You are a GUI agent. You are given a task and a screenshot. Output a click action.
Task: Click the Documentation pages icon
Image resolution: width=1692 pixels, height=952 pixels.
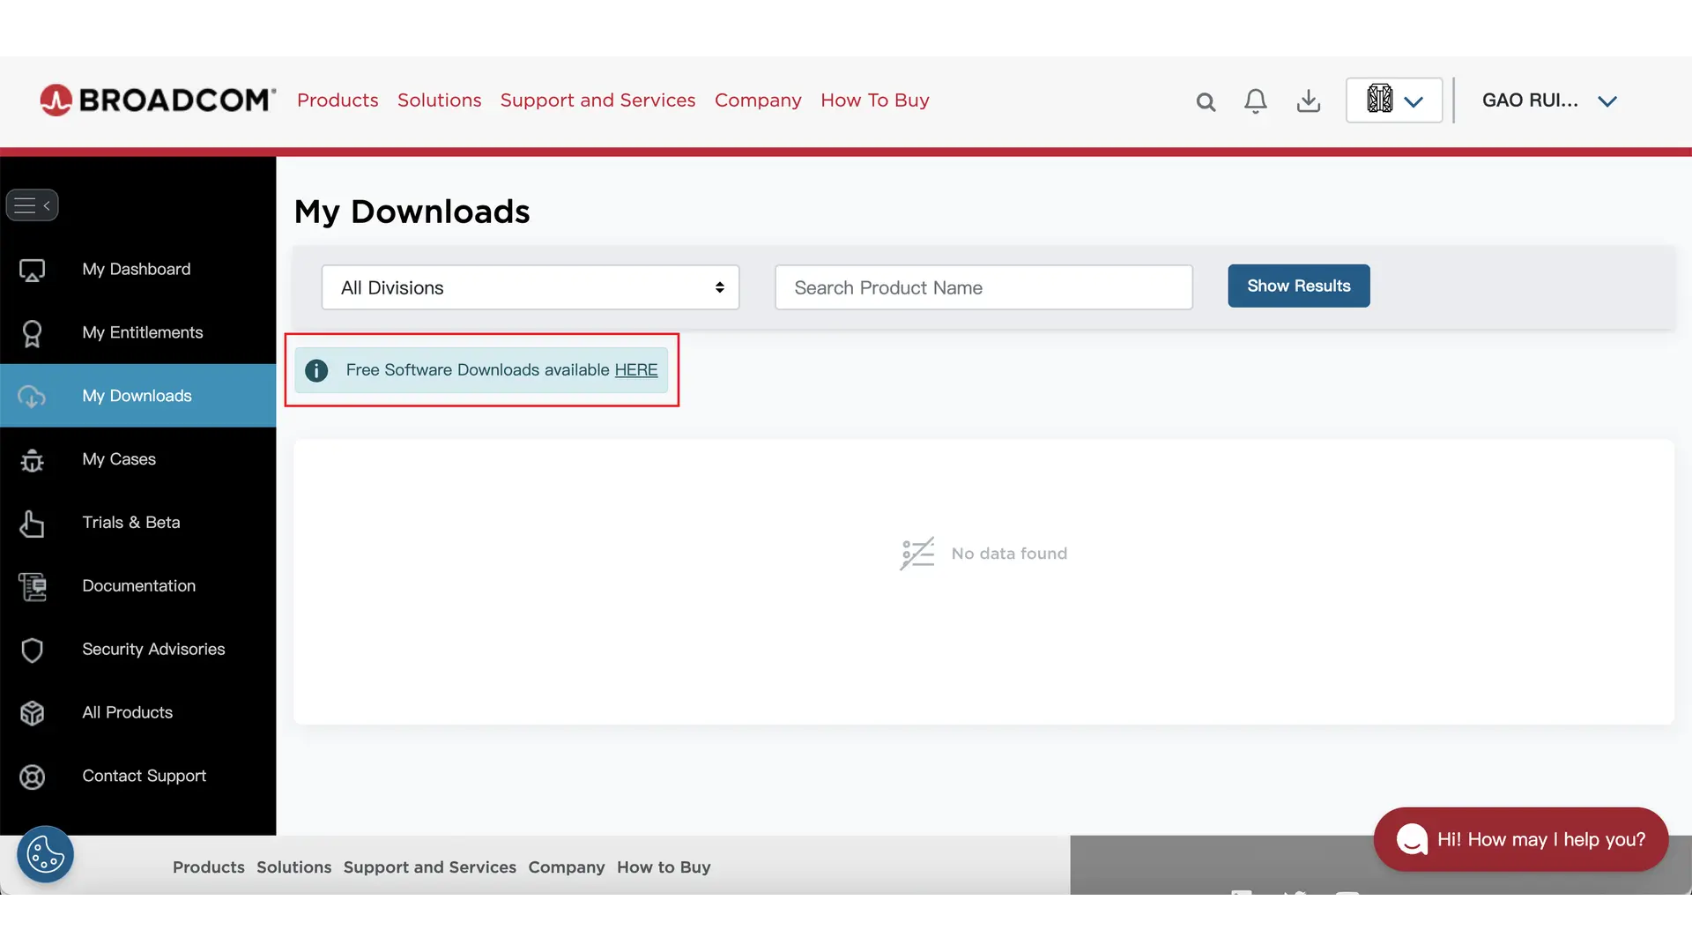click(33, 587)
